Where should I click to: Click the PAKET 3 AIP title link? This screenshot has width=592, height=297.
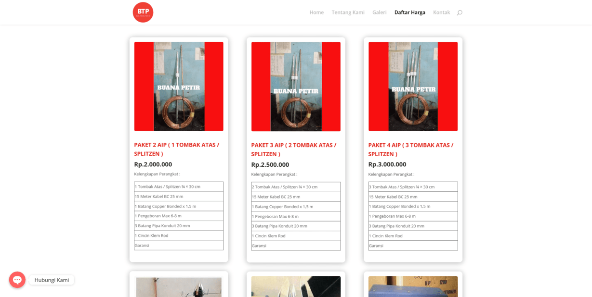(x=294, y=149)
